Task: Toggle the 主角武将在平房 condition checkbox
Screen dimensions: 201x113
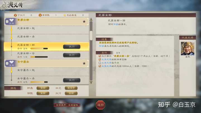Action: pos(100,63)
